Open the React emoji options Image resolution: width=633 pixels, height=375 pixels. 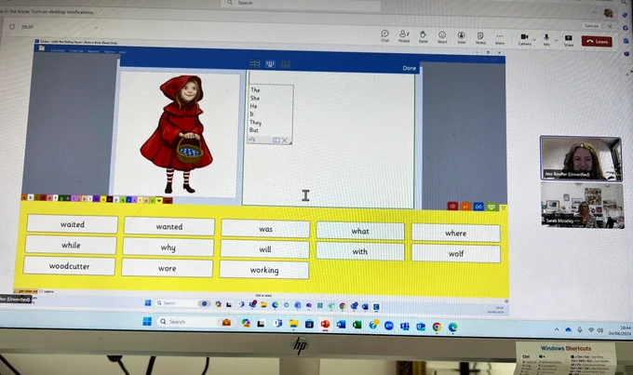click(x=442, y=36)
